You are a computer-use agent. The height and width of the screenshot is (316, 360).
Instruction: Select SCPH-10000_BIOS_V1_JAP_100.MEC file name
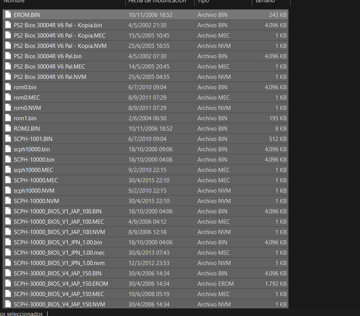pyautogui.click(x=59, y=222)
